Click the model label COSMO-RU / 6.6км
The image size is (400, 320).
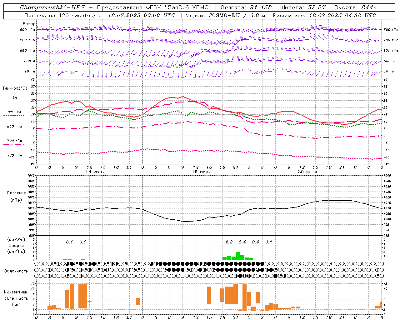tap(237, 15)
